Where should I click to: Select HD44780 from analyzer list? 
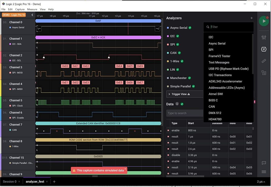(x=215, y=119)
